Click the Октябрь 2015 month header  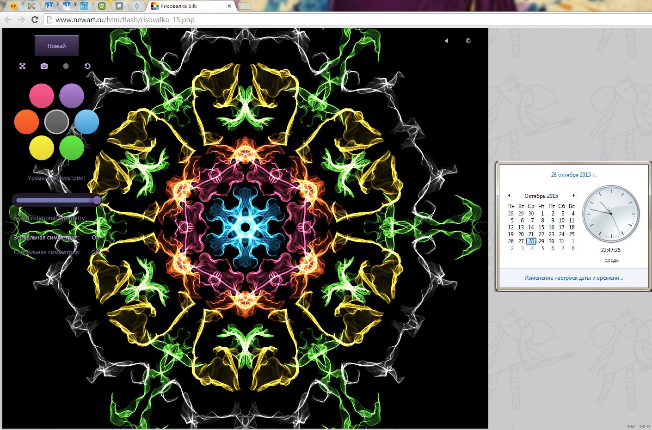[541, 196]
